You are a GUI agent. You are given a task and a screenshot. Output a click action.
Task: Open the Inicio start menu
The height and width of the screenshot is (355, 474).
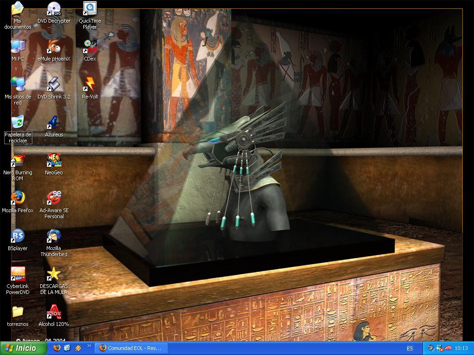pos(23,348)
